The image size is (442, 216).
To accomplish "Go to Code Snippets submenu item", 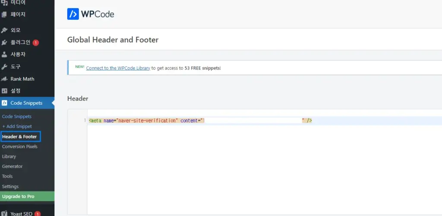I will [x=17, y=116].
